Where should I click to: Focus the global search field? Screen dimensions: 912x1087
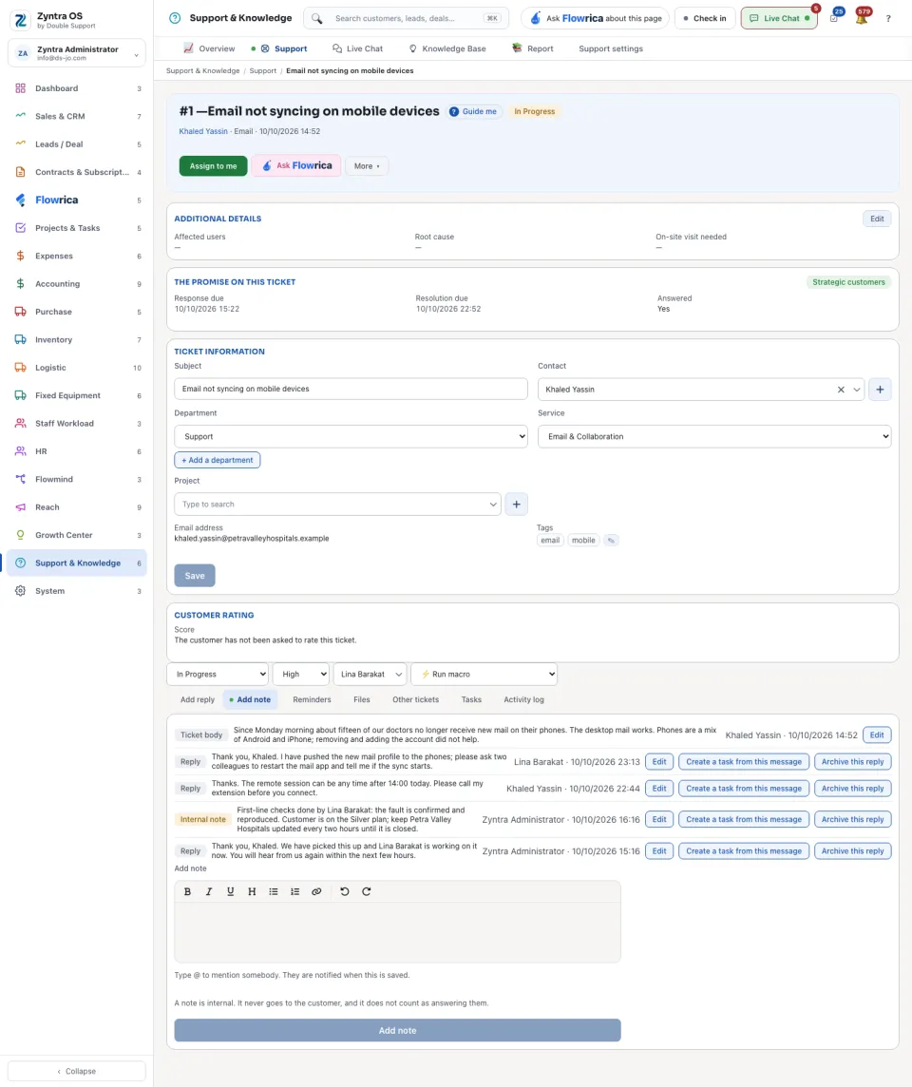click(x=406, y=19)
